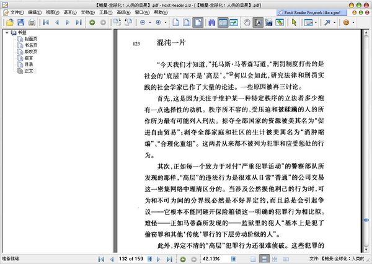The width and height of the screenshot is (372, 264).
Task: Click the Help question mark icon
Action: point(346,22)
